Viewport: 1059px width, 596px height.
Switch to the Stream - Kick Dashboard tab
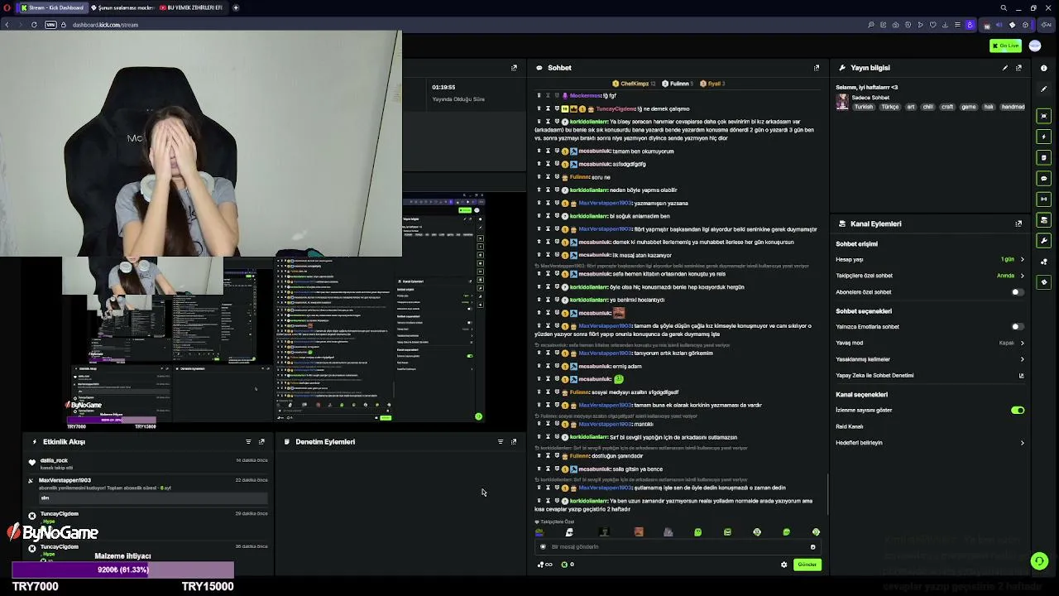[x=52, y=7]
